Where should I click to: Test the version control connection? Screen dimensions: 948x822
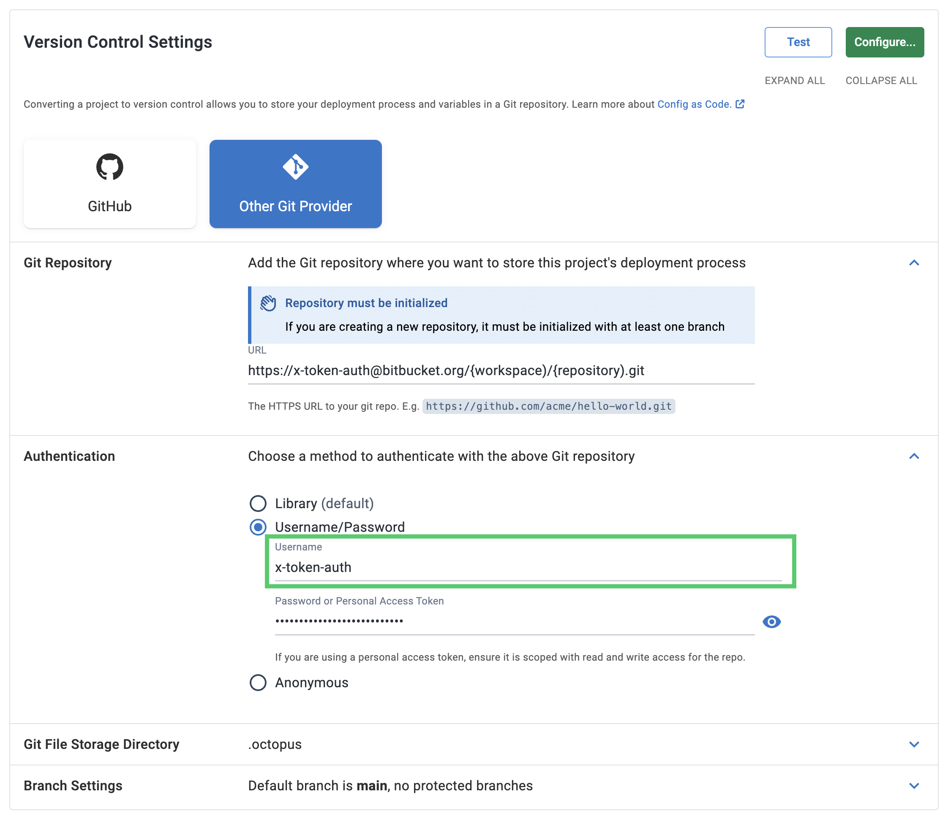[x=798, y=42]
